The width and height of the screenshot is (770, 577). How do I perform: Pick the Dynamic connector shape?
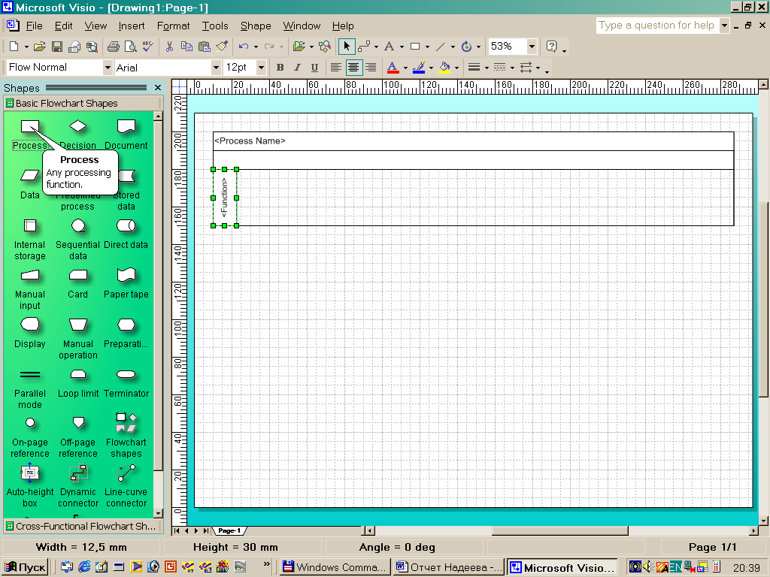click(x=78, y=473)
